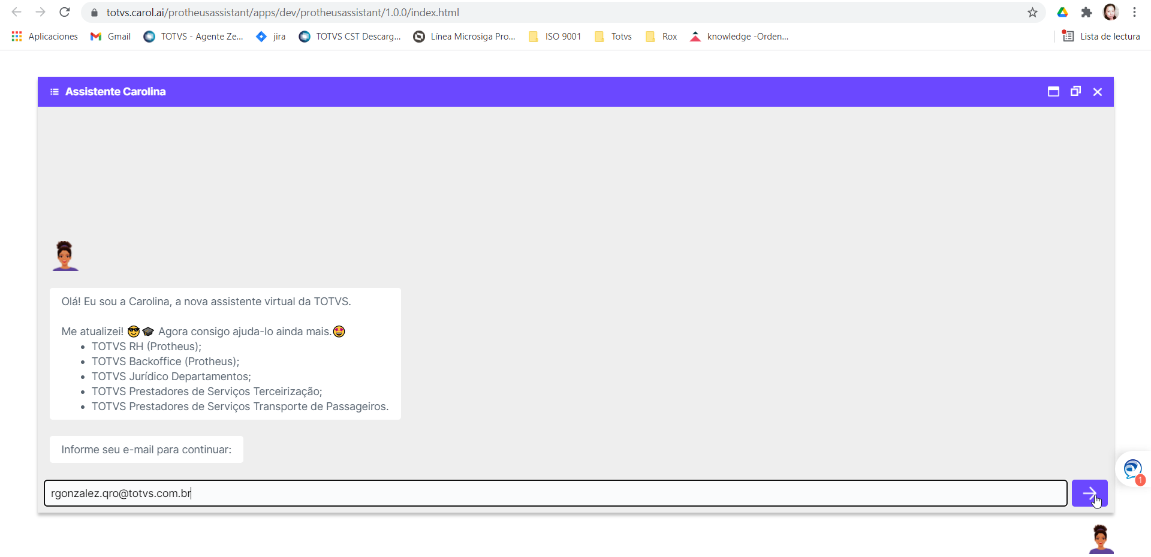Screen dimensions: 1151x557
Task: Send the email with the arrow button
Action: click(x=1089, y=493)
